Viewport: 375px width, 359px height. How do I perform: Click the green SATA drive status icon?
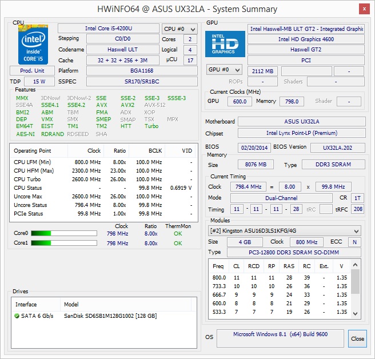[x=17, y=316]
